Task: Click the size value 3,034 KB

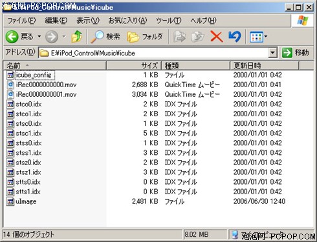Action: [145, 94]
